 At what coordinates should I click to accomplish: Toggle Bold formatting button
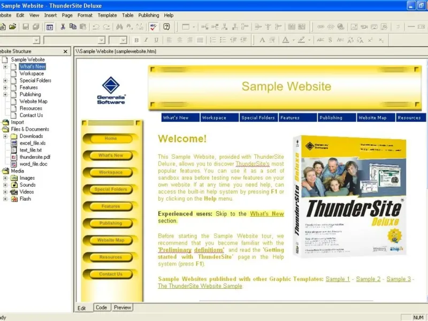tap(136, 41)
